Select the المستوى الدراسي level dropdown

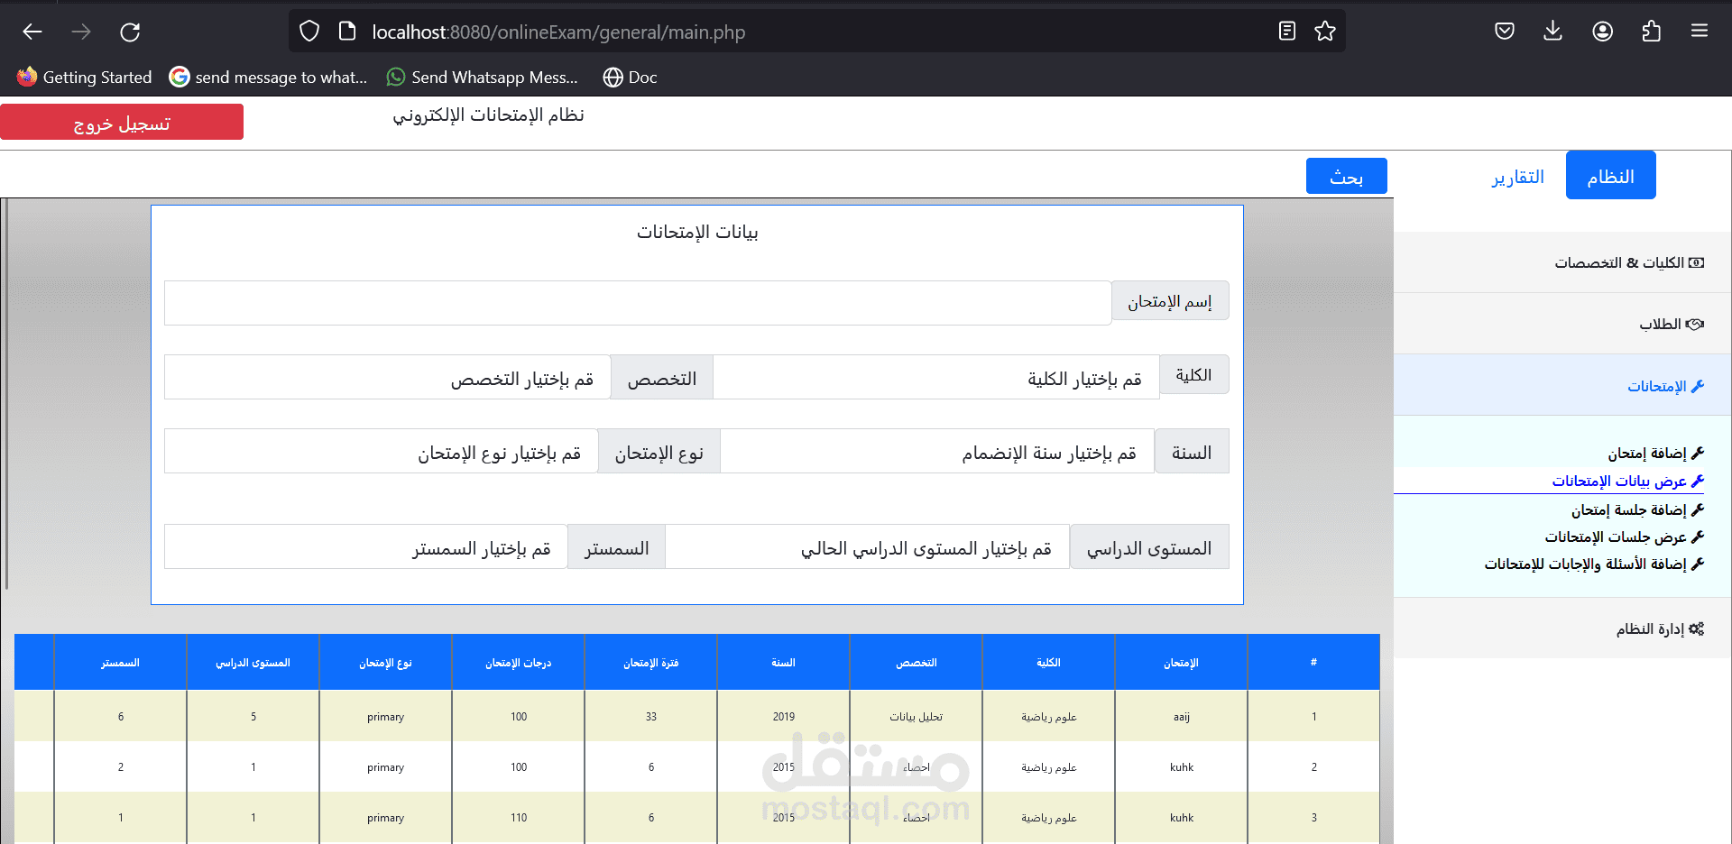868,546
